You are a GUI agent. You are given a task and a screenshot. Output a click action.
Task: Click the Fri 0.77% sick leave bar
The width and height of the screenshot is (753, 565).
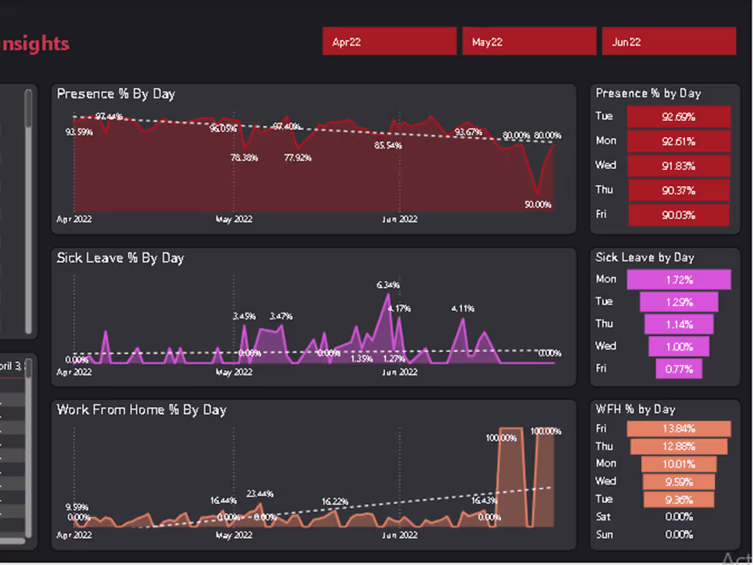[x=679, y=369]
